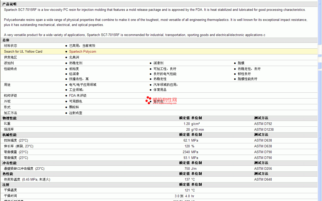This screenshot has height=201, width=322.
Task: Select the 形式 row label
Action: pos(7,107)
